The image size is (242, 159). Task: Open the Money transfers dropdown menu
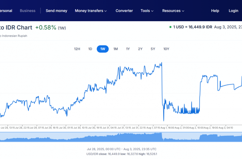click(x=91, y=11)
